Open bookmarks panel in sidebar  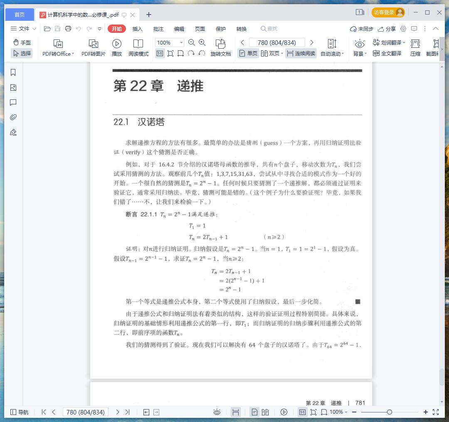13,72
